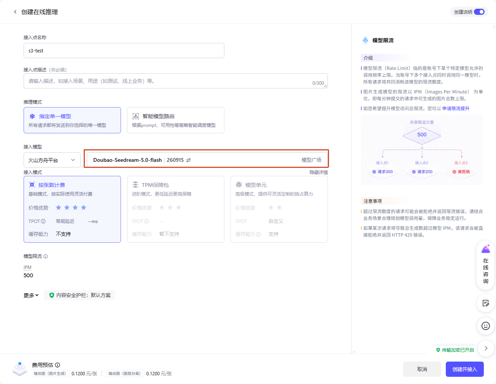Open the 申请限流提升 link
Screen dimensions: 496x384
pos(456,109)
